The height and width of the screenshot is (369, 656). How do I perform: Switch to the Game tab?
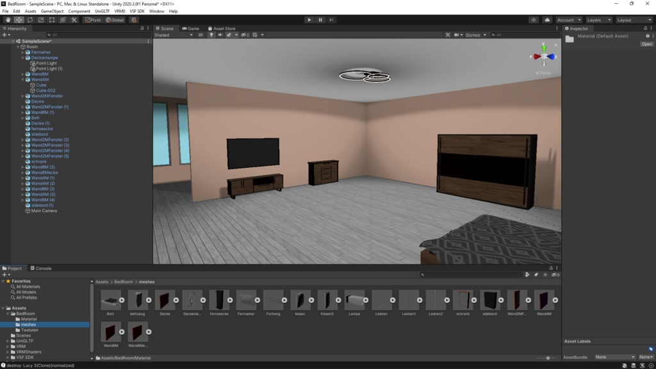[x=192, y=28]
